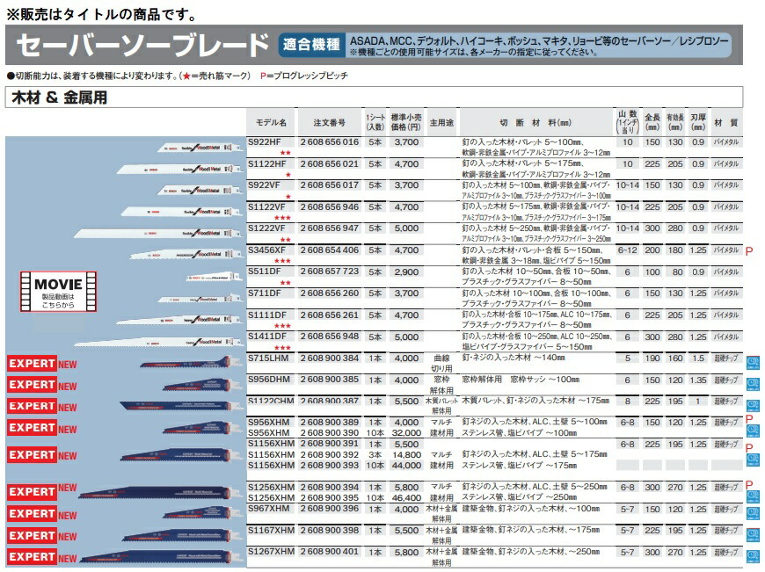The image size is (765, 572).
Task: Select order number 2 608 657 723
Action: coord(330,272)
